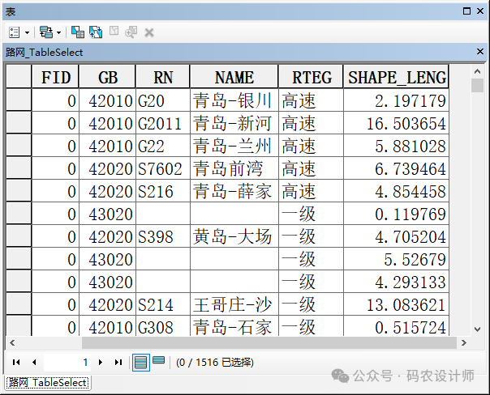Click the Related Tables icon
490x395 pixels.
[45, 32]
